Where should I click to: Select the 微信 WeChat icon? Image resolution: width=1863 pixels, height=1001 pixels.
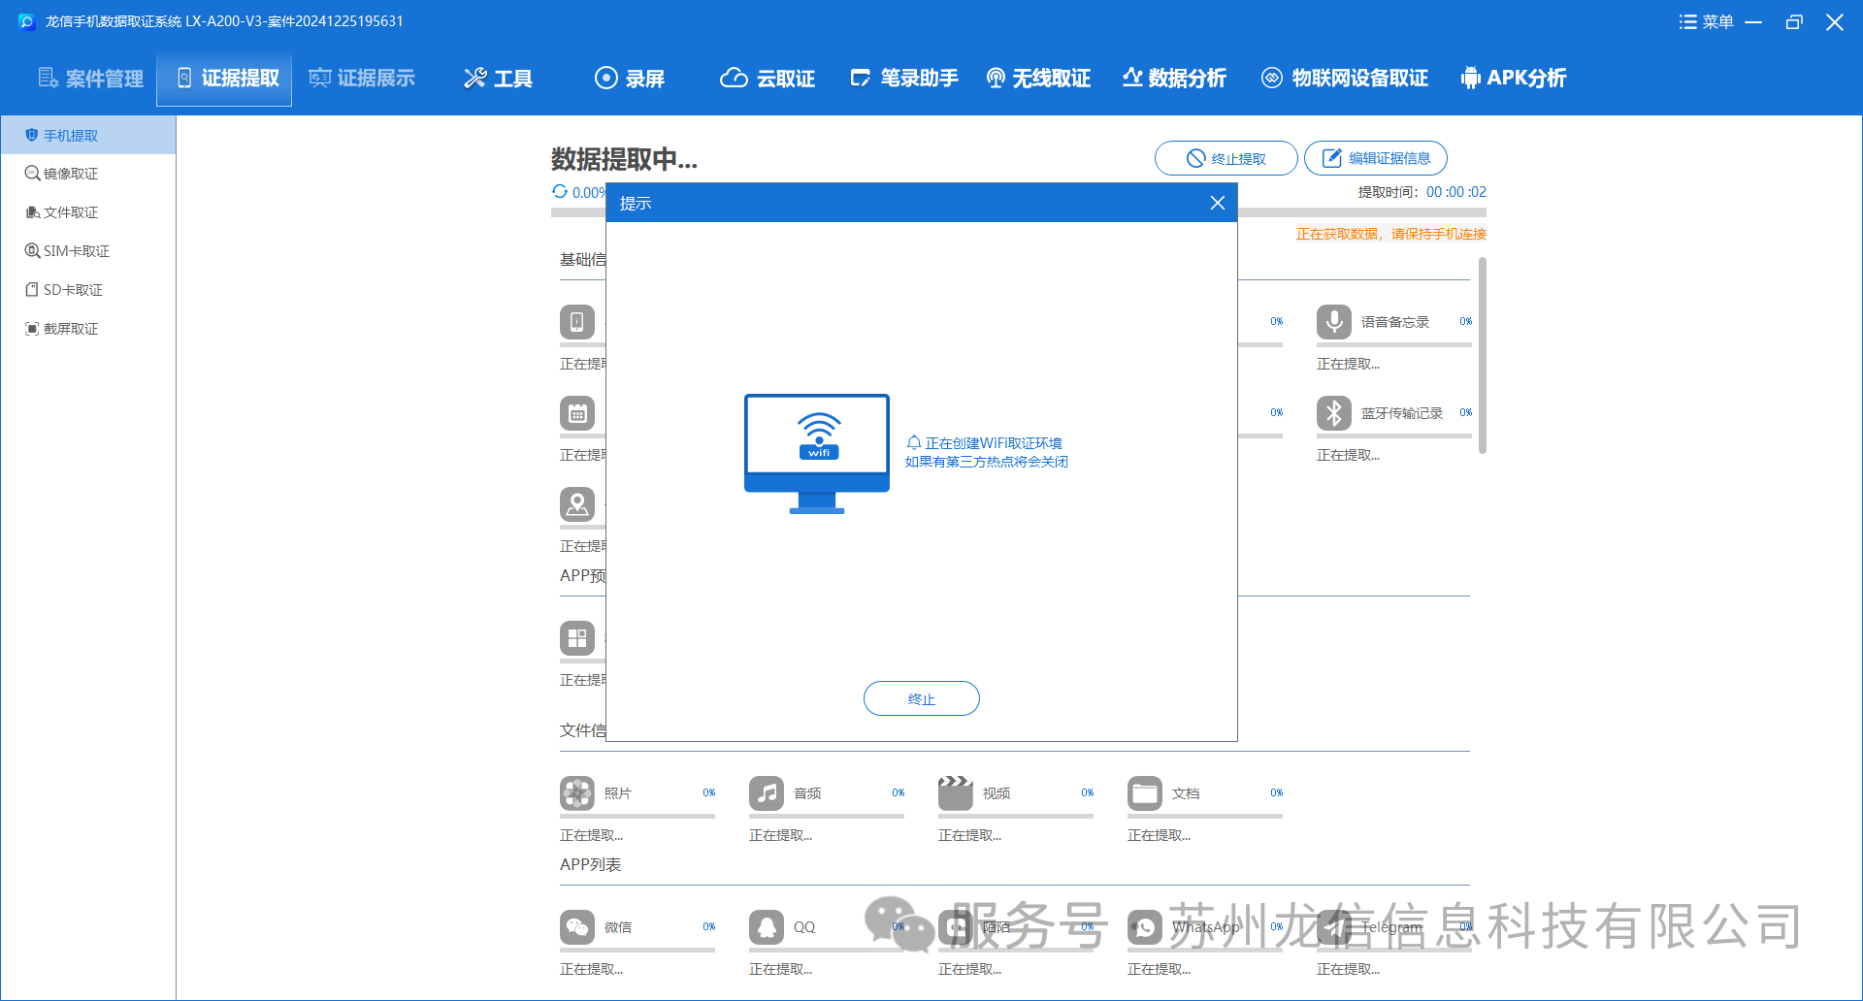pyautogui.click(x=576, y=927)
